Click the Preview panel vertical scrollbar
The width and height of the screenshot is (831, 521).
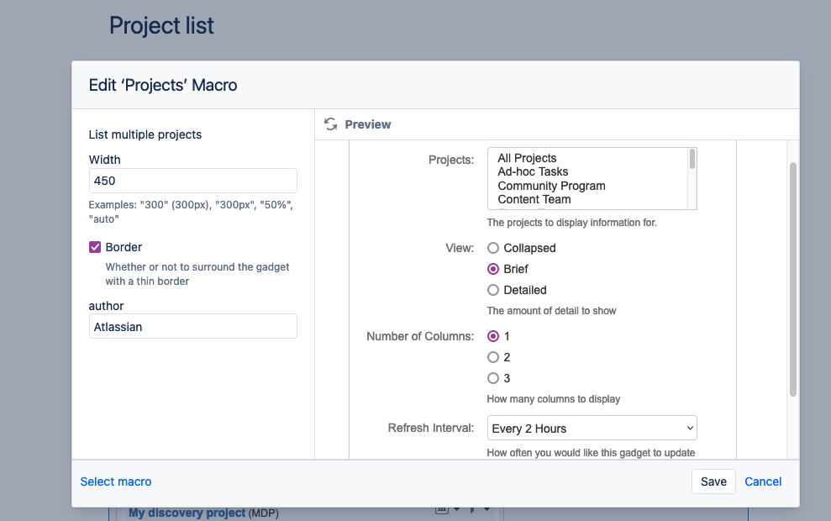793,277
